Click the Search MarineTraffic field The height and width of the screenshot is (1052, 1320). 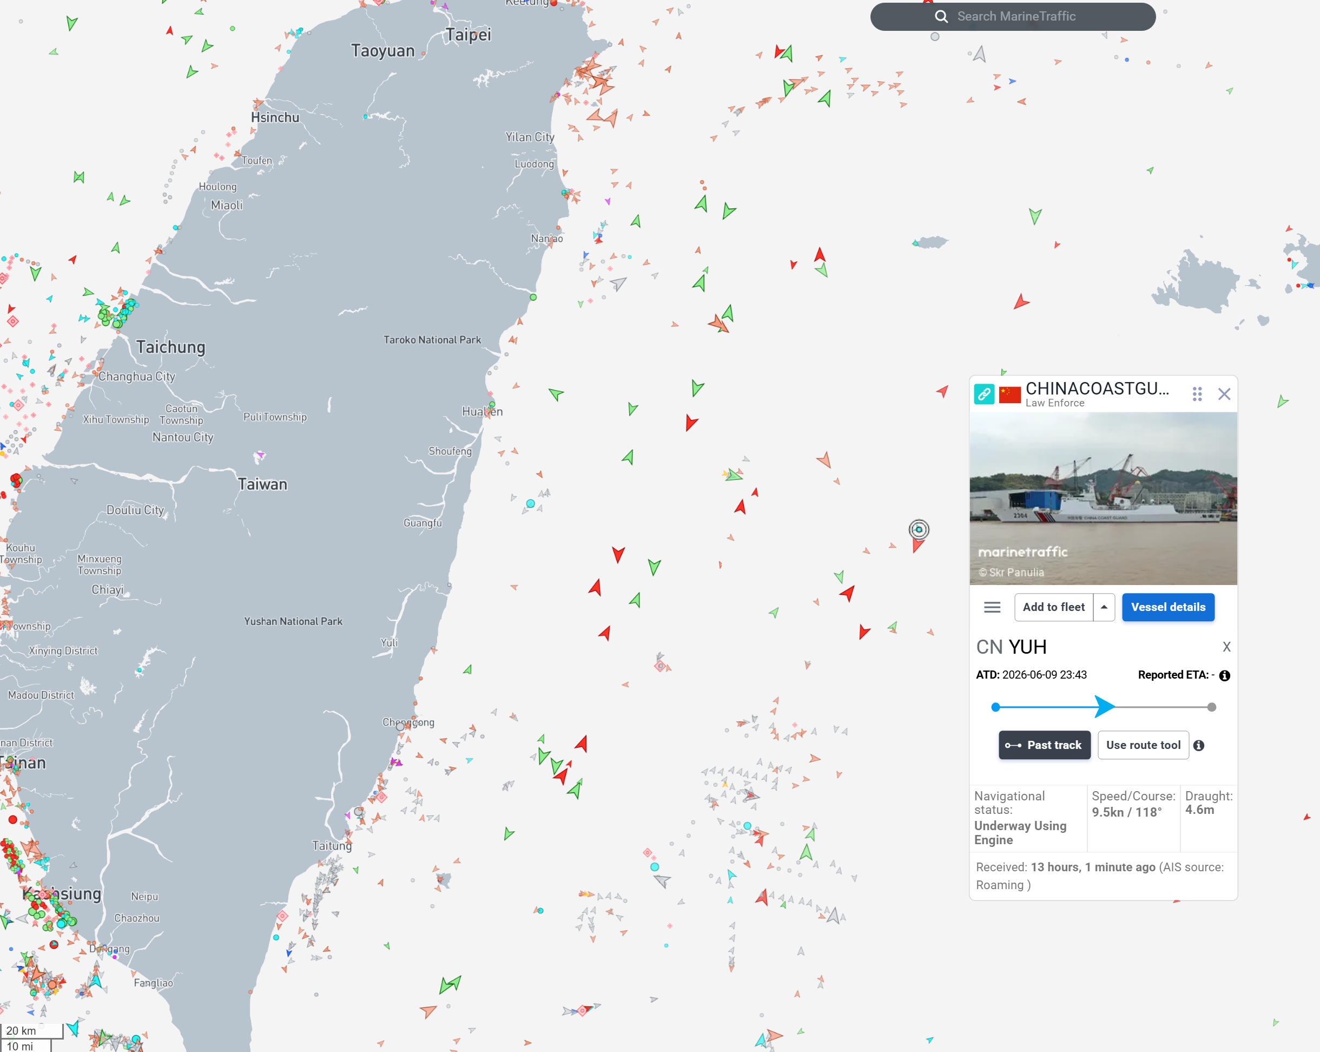[1013, 17]
